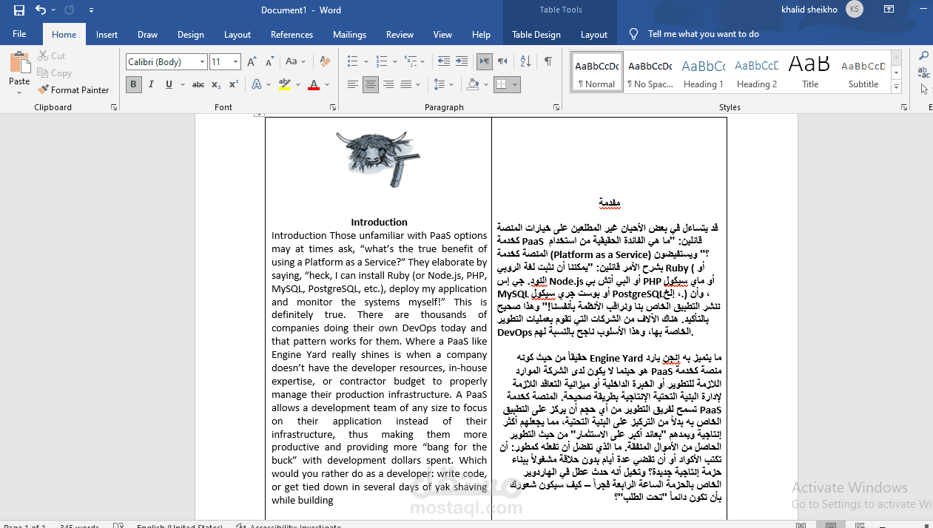Click Format Painter
This screenshot has height=528, width=933.
tap(73, 89)
